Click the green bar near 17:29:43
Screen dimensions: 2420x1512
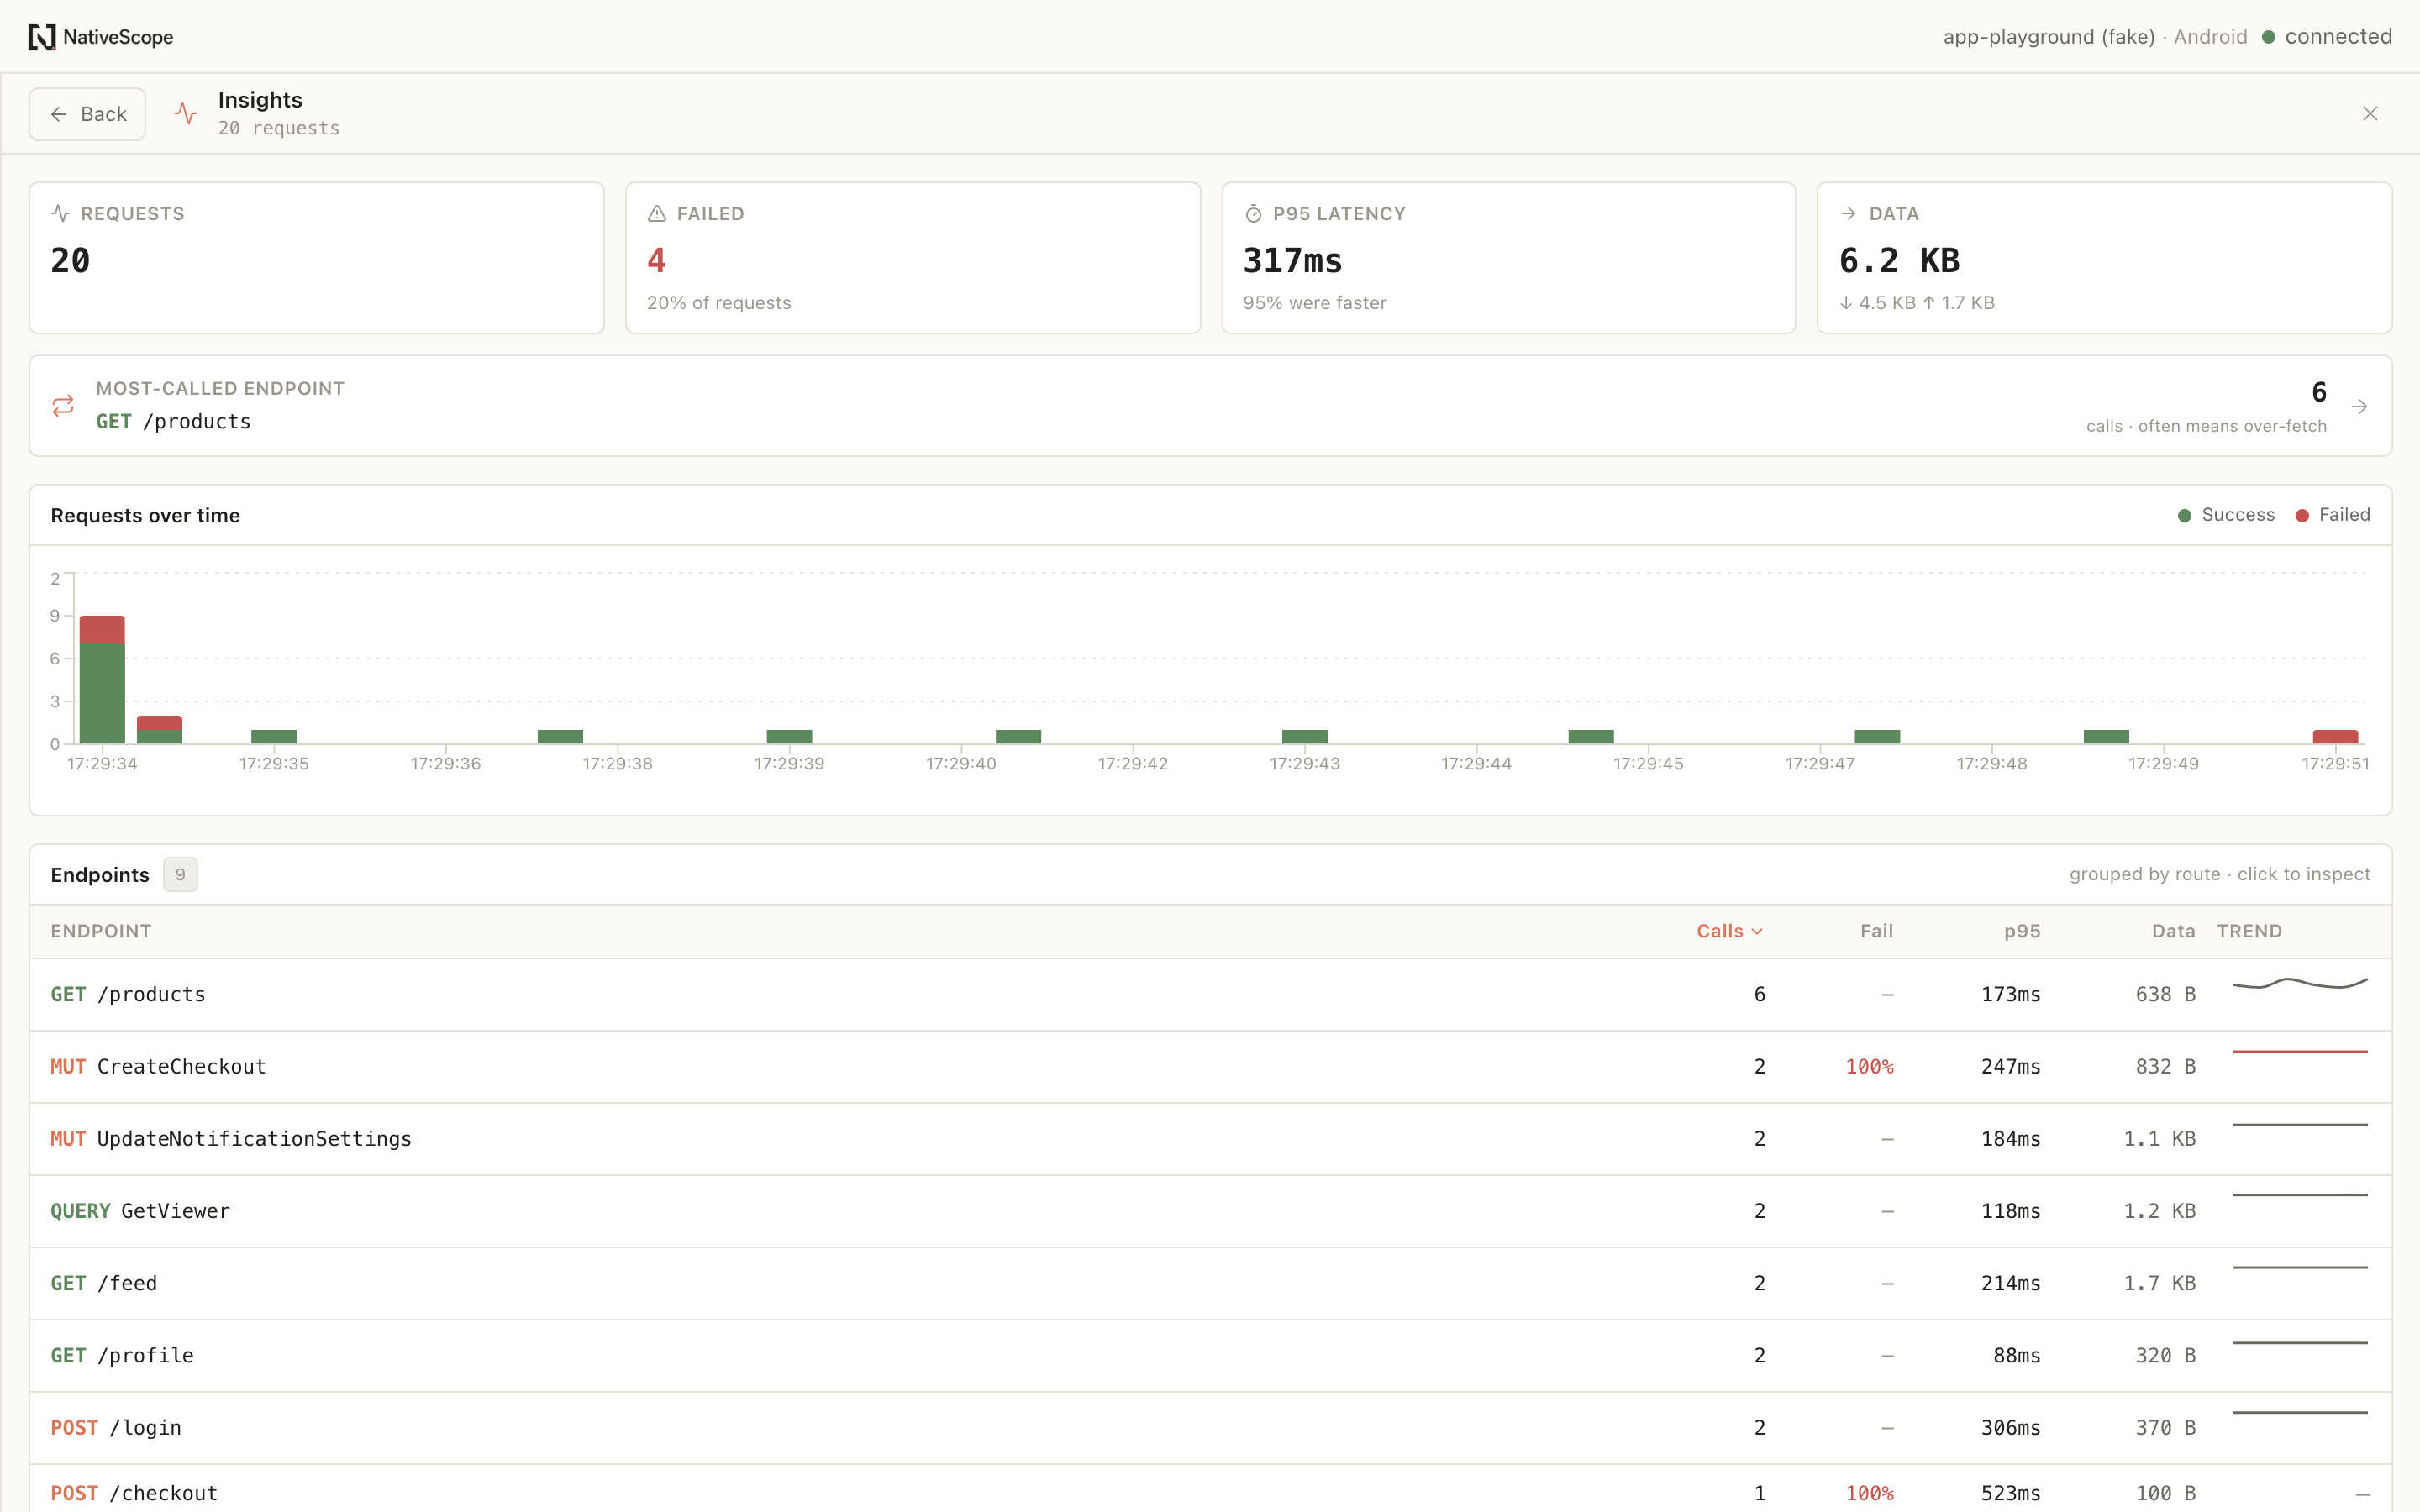pos(1304,737)
